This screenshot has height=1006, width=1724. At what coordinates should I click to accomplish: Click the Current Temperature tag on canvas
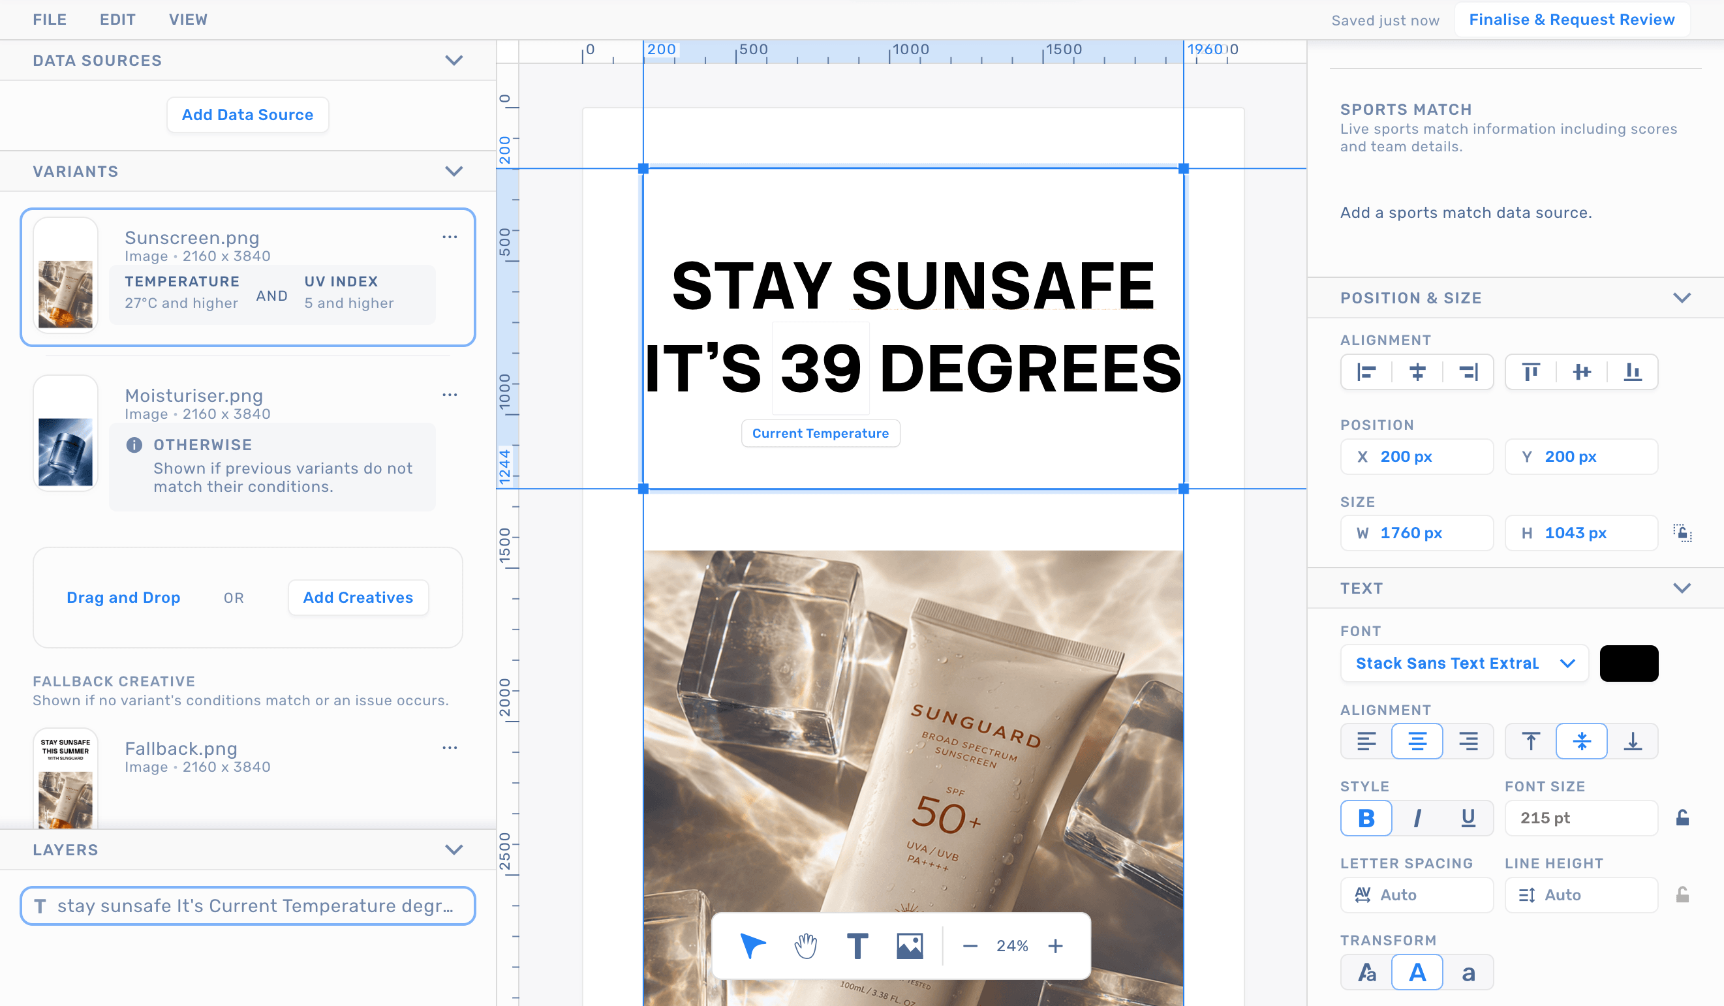click(821, 434)
